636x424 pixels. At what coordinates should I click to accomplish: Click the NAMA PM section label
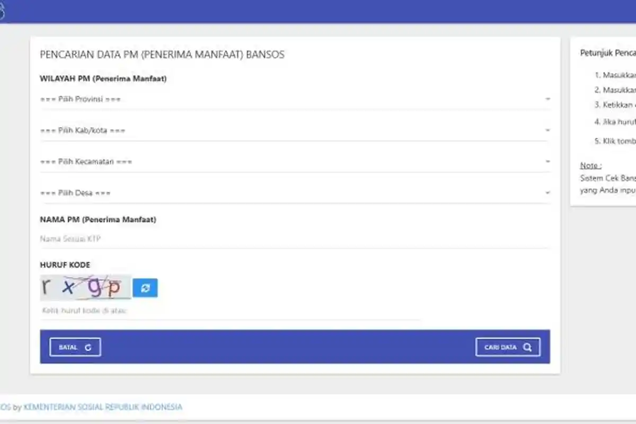click(98, 219)
